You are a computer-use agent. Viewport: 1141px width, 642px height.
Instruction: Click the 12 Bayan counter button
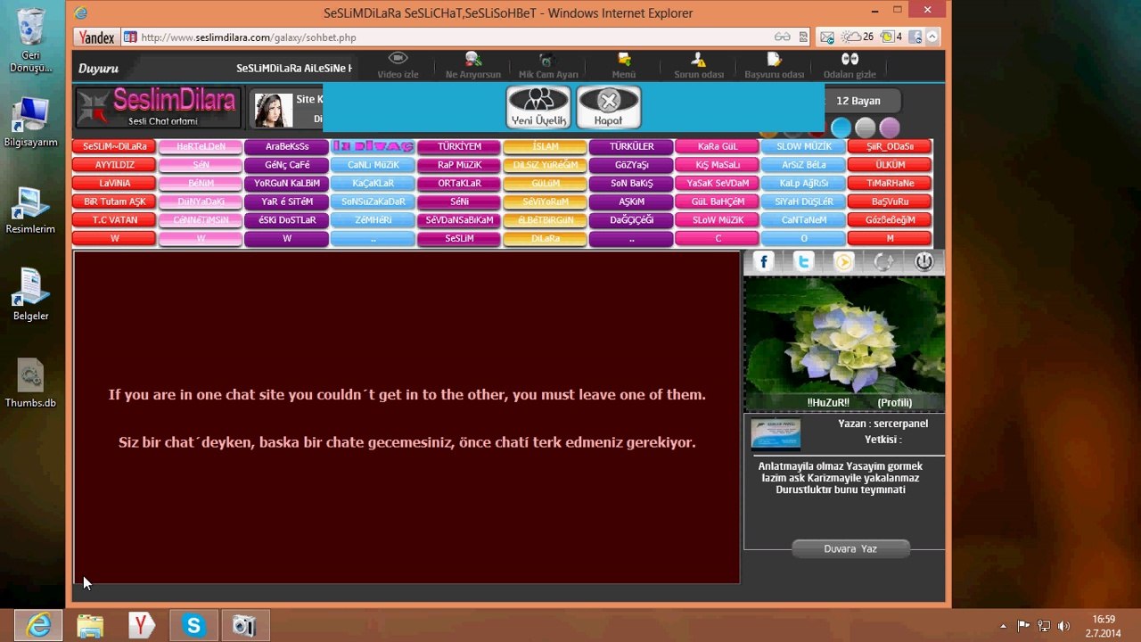click(x=858, y=101)
